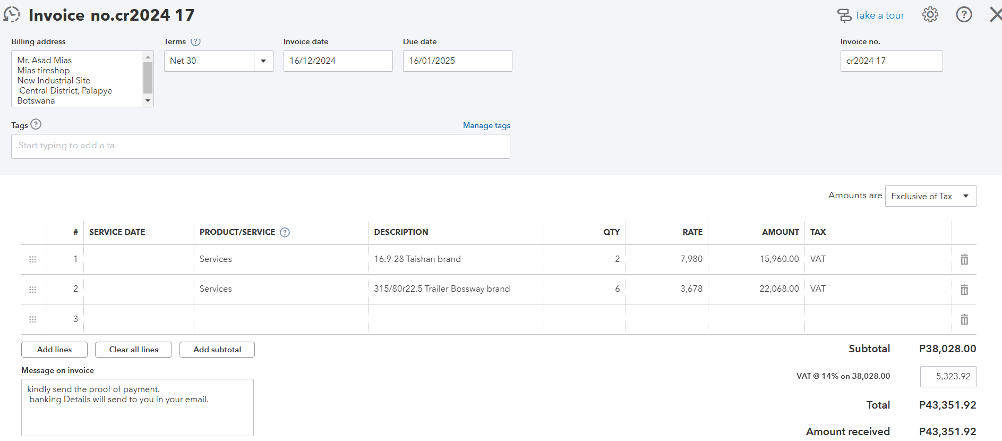1002x441 pixels.
Task: Click the Take a tour signpost icon
Action: tap(844, 15)
